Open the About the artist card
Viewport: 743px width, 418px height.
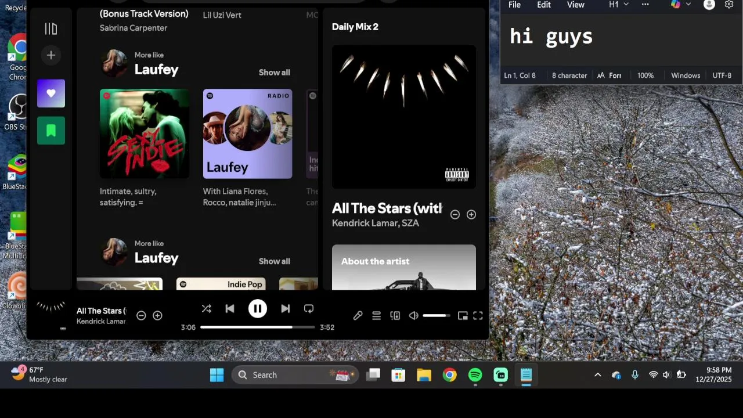click(404, 267)
